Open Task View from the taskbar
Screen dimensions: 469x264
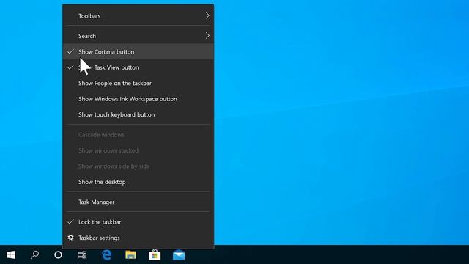pos(81,254)
